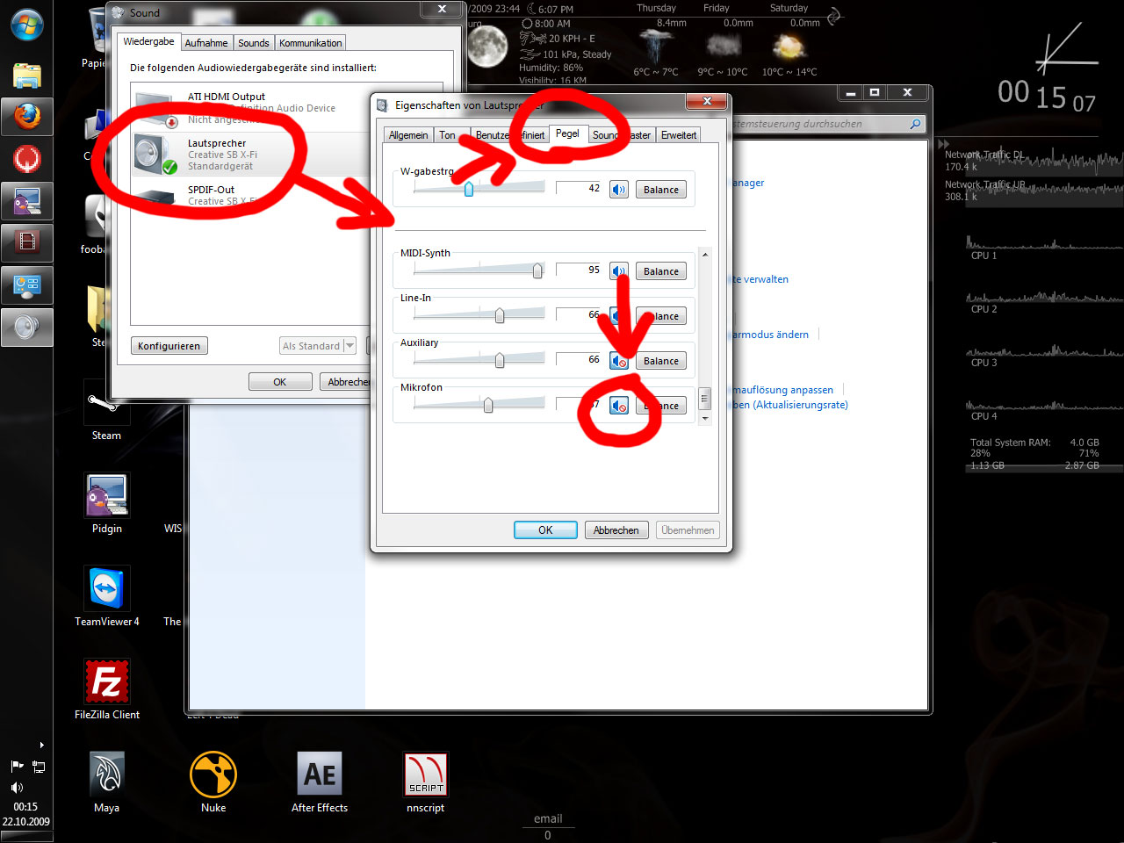Viewport: 1124px width, 843px height.
Task: Open the nnscript desktop icon
Action: point(426,775)
